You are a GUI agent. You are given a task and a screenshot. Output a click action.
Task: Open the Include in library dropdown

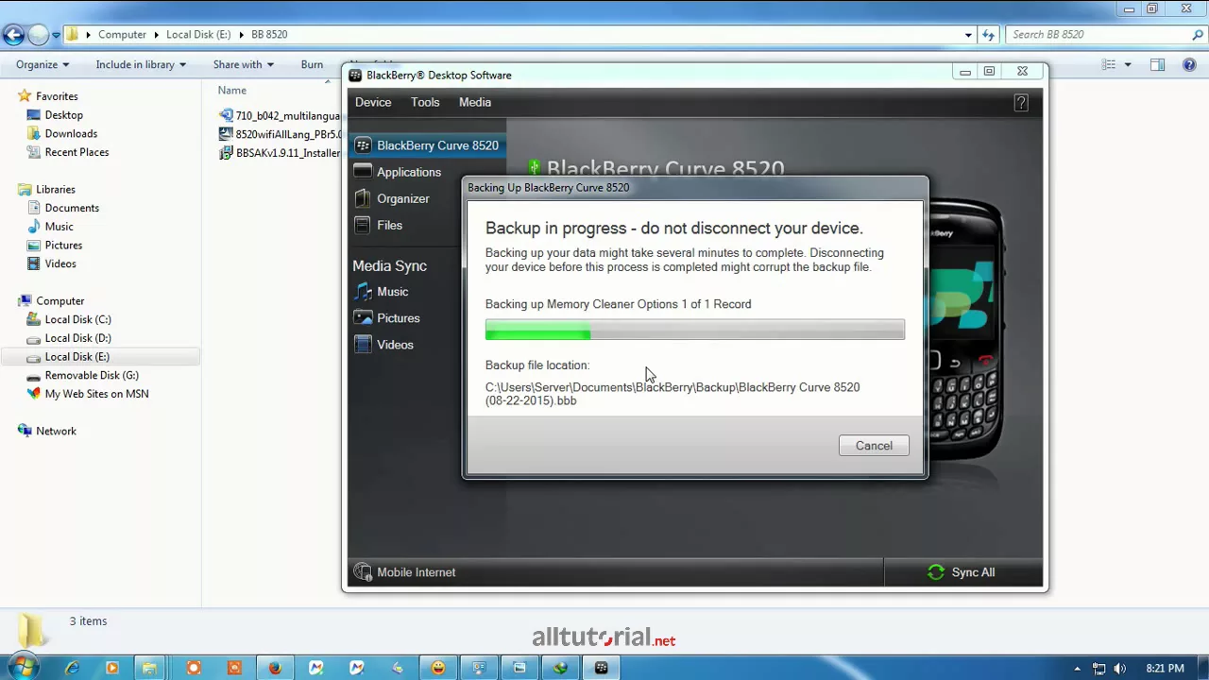pos(141,64)
